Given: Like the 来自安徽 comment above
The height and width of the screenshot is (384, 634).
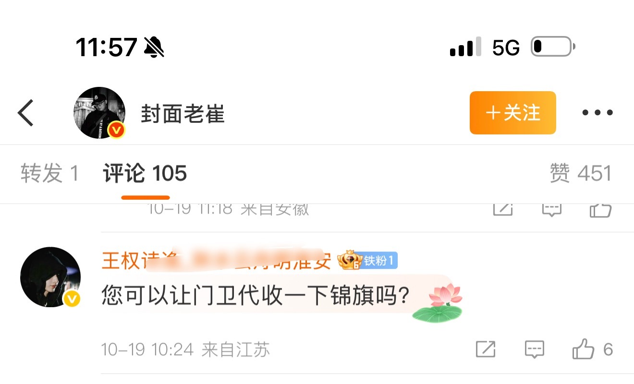Looking at the screenshot, I should point(600,210).
